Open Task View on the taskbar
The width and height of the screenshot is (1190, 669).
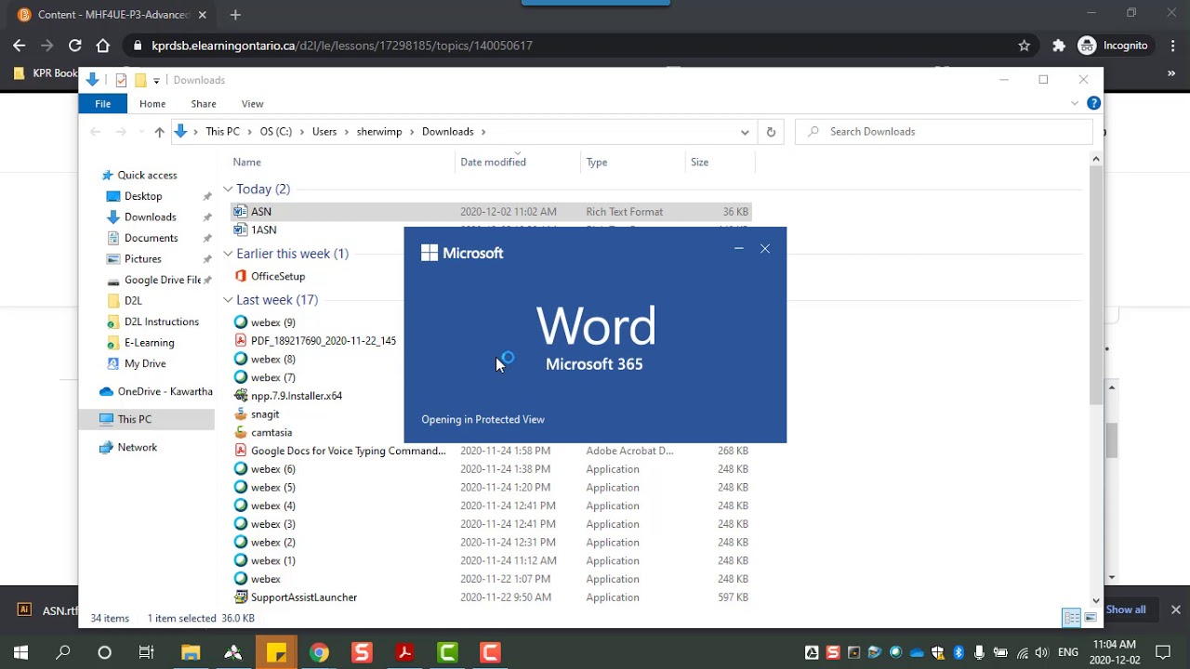(x=147, y=652)
